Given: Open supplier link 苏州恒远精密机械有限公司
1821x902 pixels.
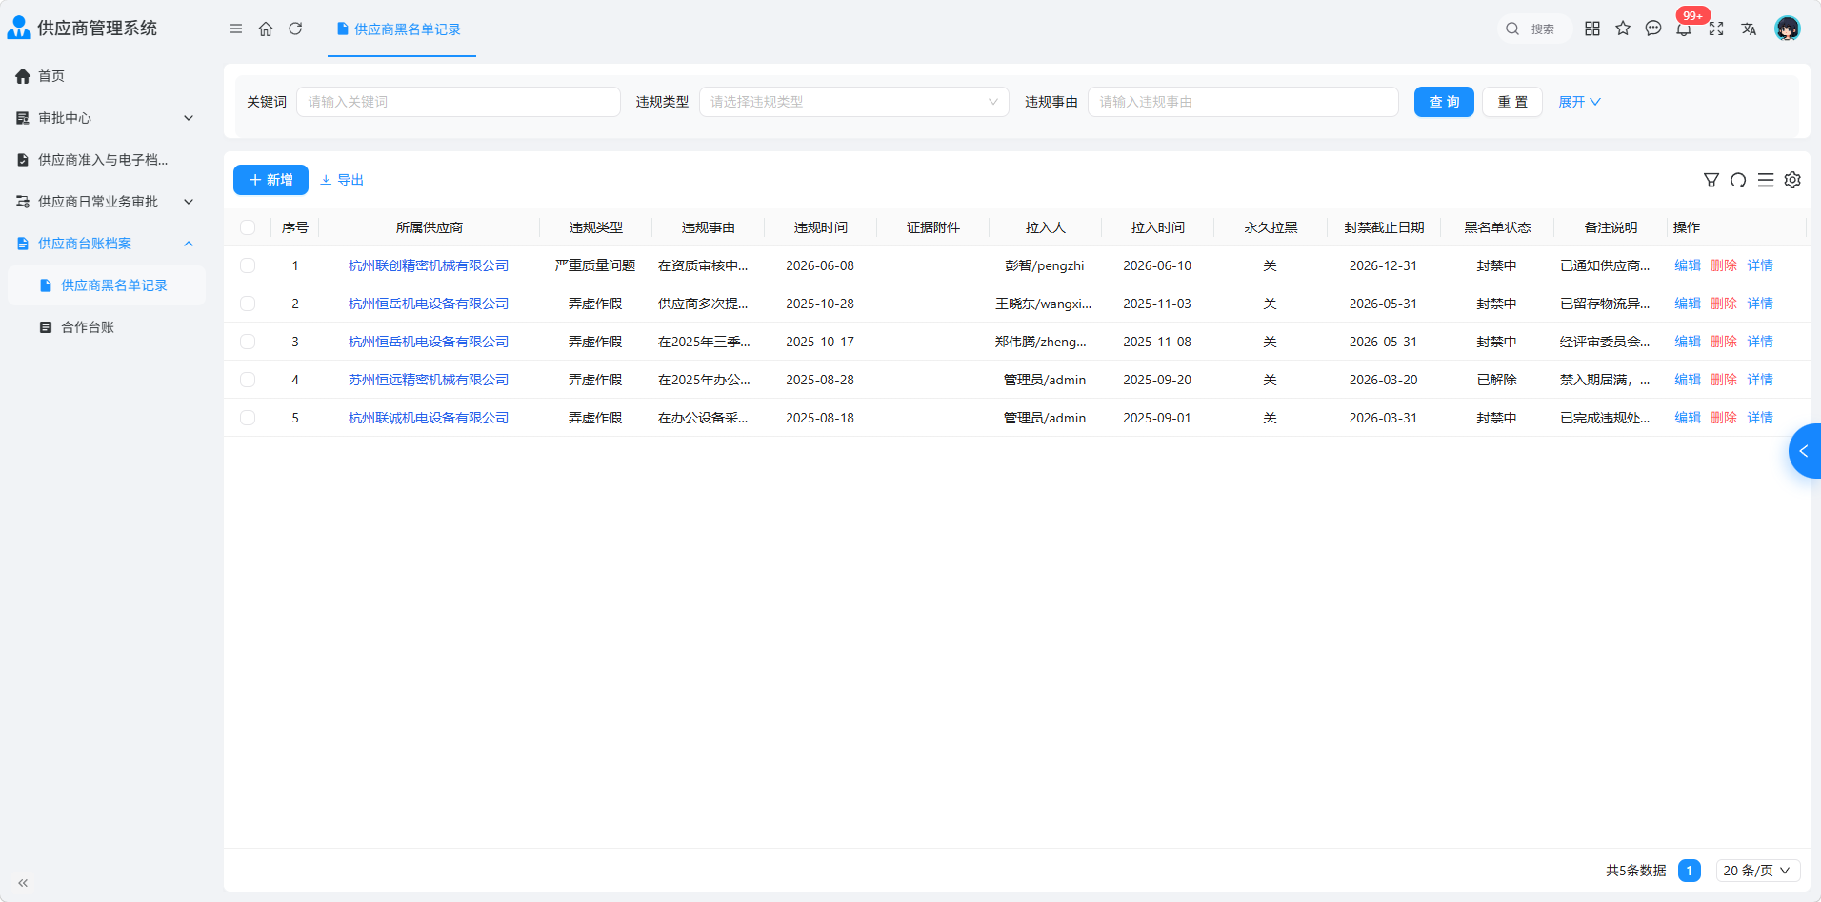Looking at the screenshot, I should pos(429,380).
